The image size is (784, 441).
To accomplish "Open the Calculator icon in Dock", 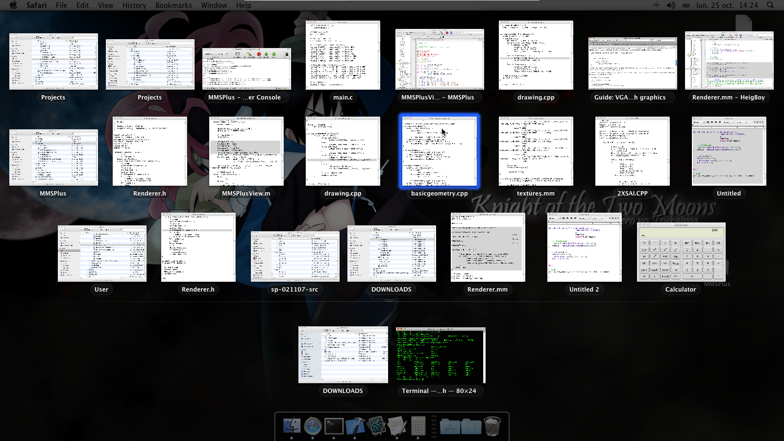I will (x=418, y=426).
